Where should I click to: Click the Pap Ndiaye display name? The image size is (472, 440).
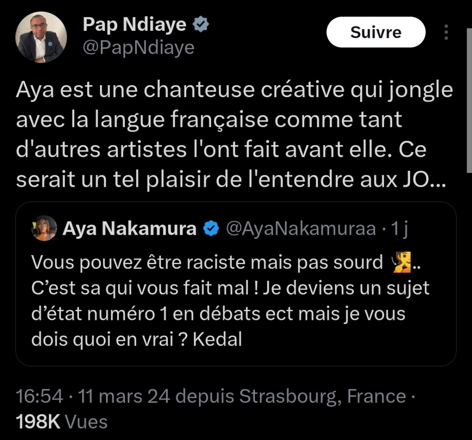pyautogui.click(x=134, y=25)
